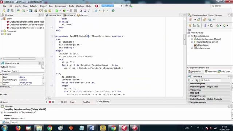Open Microsoft Word from the taskbar
The image size is (233, 131).
92,128
